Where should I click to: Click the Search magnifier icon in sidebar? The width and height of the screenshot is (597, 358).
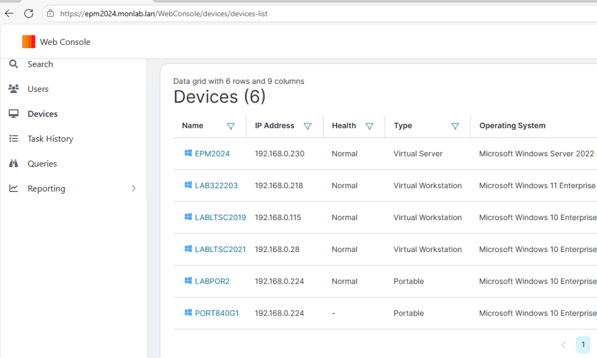coord(14,64)
